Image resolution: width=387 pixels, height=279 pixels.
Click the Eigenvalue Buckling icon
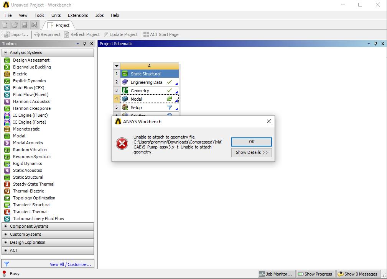click(x=7, y=67)
